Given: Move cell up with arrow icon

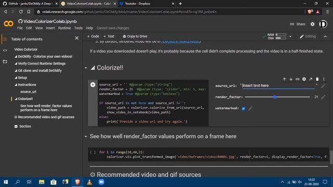Looking at the screenshot, I should [x=284, y=79].
